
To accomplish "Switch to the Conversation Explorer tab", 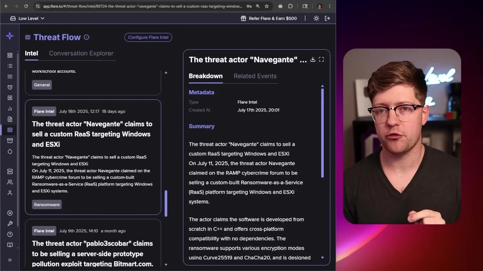I will click(x=81, y=53).
